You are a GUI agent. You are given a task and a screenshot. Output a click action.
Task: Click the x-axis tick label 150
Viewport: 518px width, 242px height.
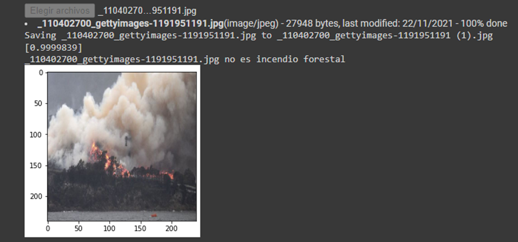[140, 228]
